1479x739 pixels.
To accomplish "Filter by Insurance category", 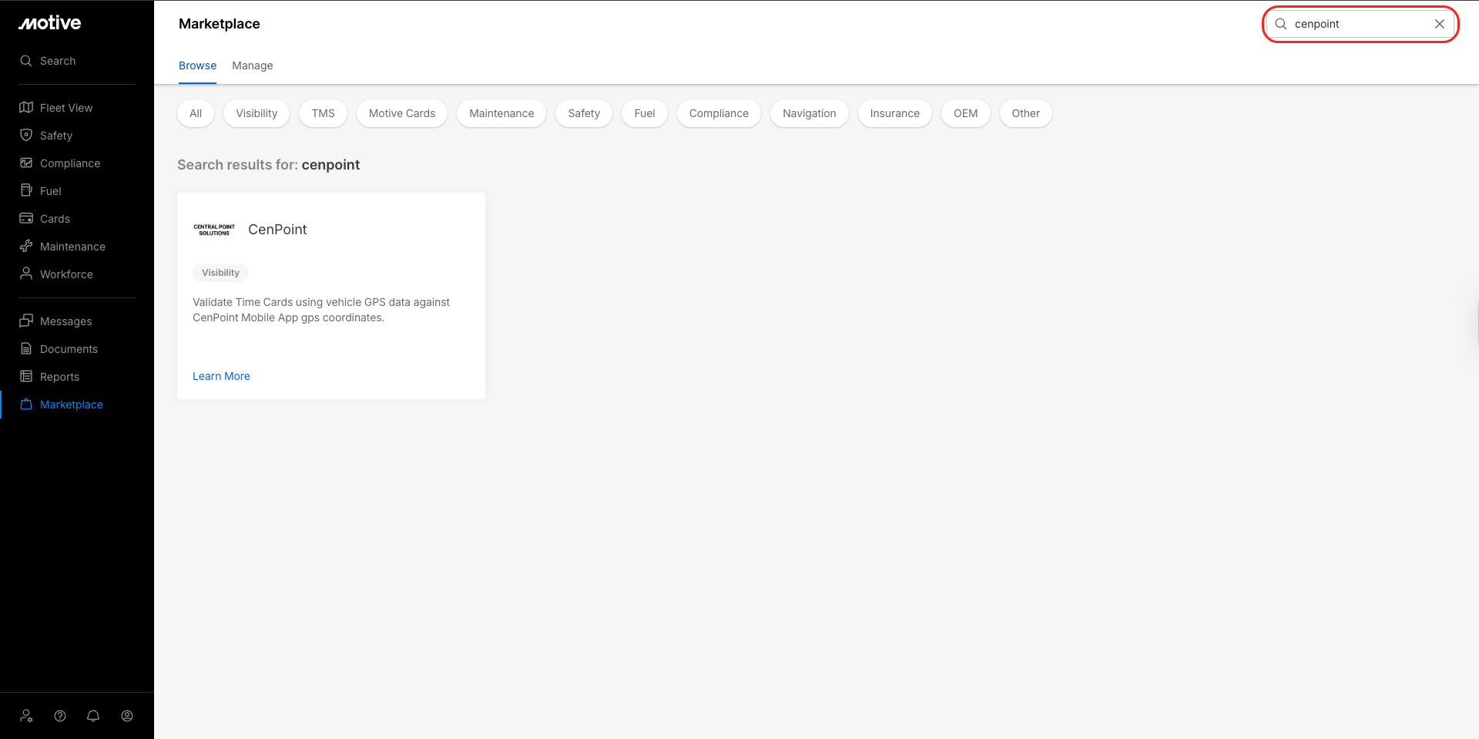I will pos(895,113).
